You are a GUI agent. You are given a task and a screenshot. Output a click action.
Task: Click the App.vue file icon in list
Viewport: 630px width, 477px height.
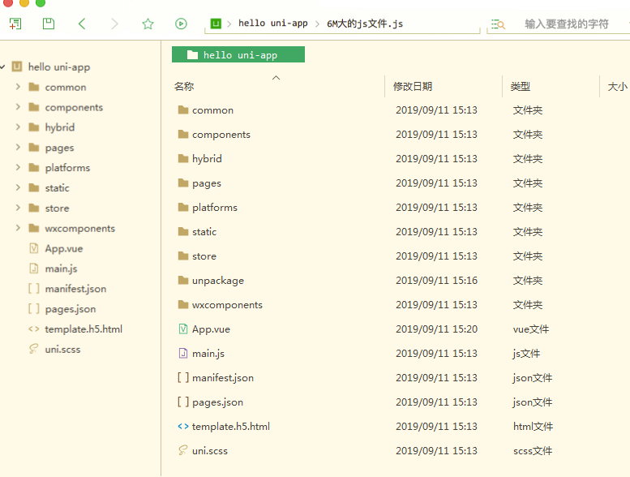pos(182,329)
